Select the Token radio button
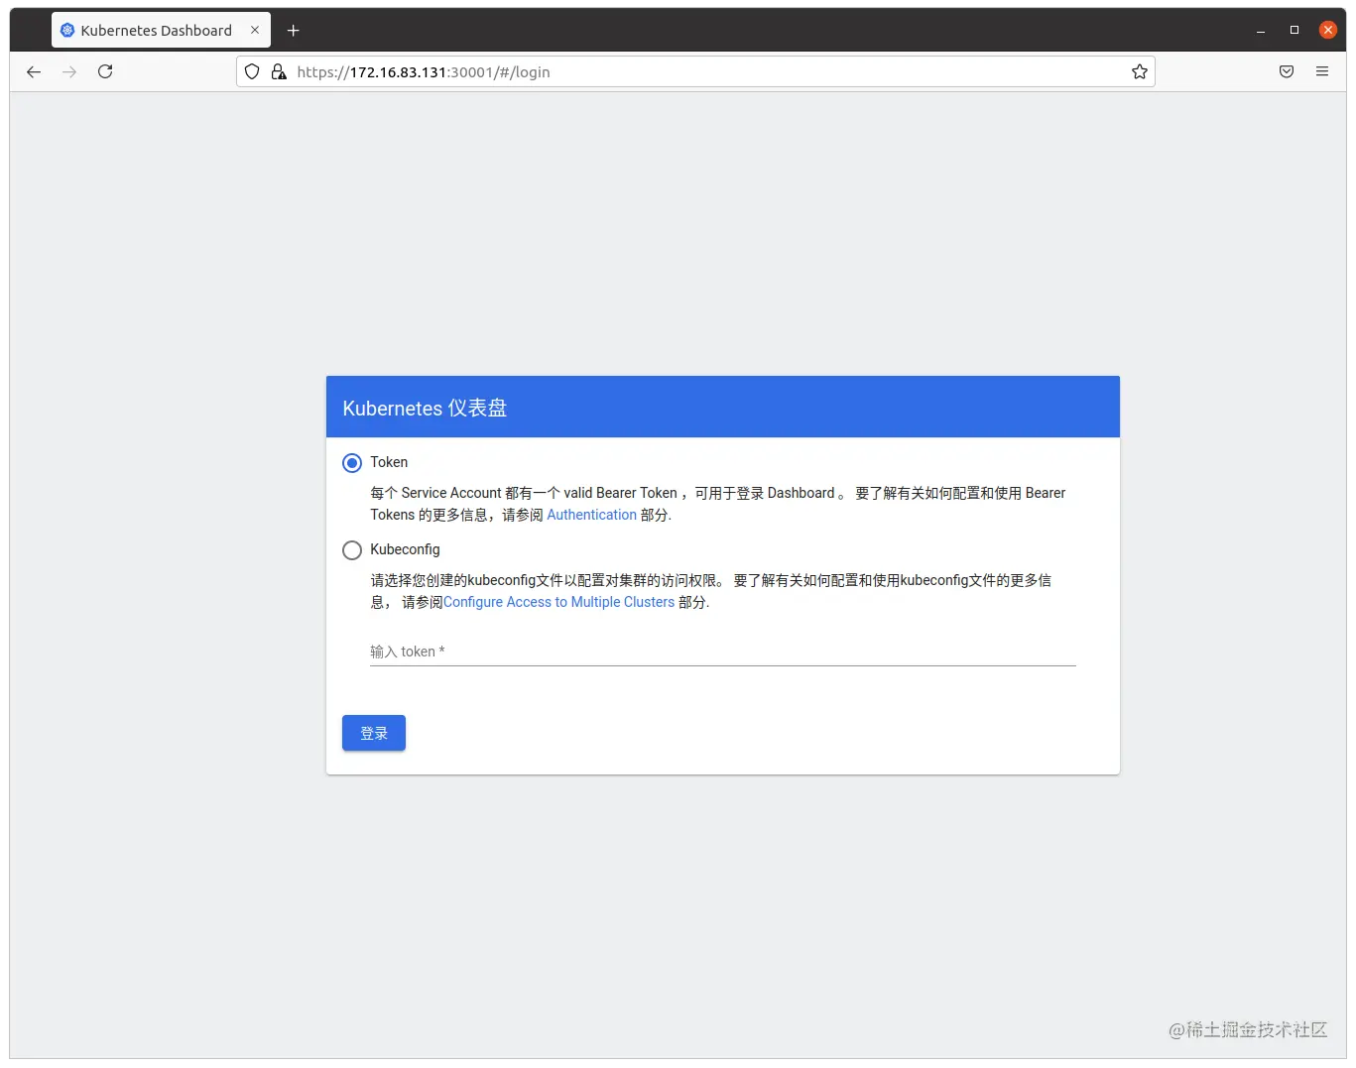The image size is (1356, 1068). 352,463
